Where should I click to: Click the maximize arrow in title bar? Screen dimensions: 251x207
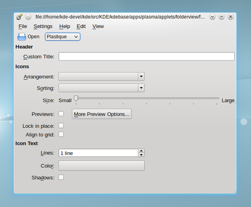(221, 17)
